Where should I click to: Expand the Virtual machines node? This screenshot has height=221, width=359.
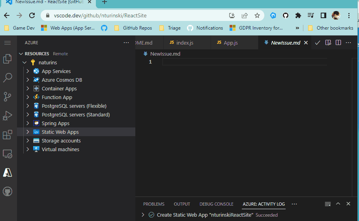click(x=28, y=149)
